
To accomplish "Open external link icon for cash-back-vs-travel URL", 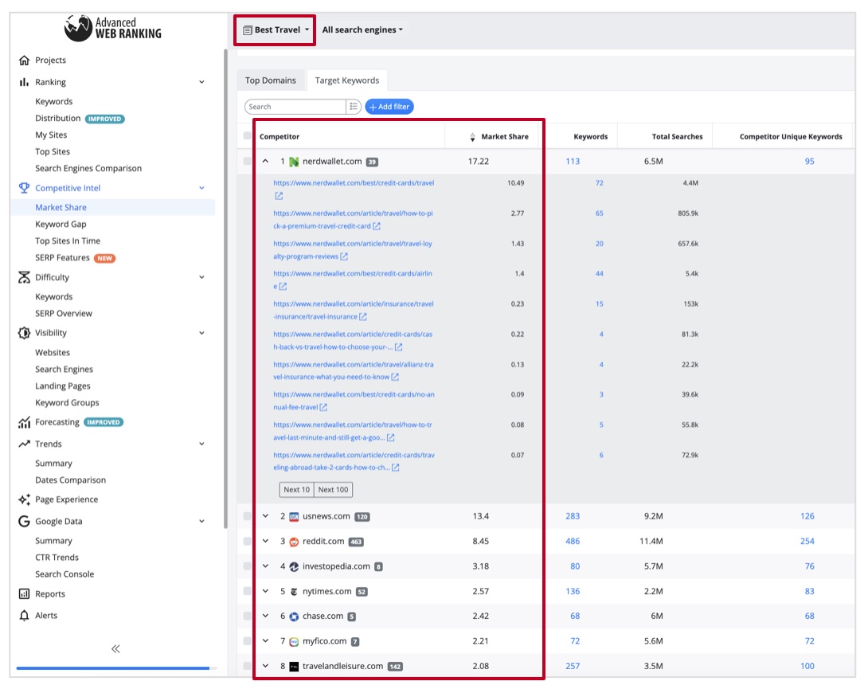I will pyautogui.click(x=398, y=347).
